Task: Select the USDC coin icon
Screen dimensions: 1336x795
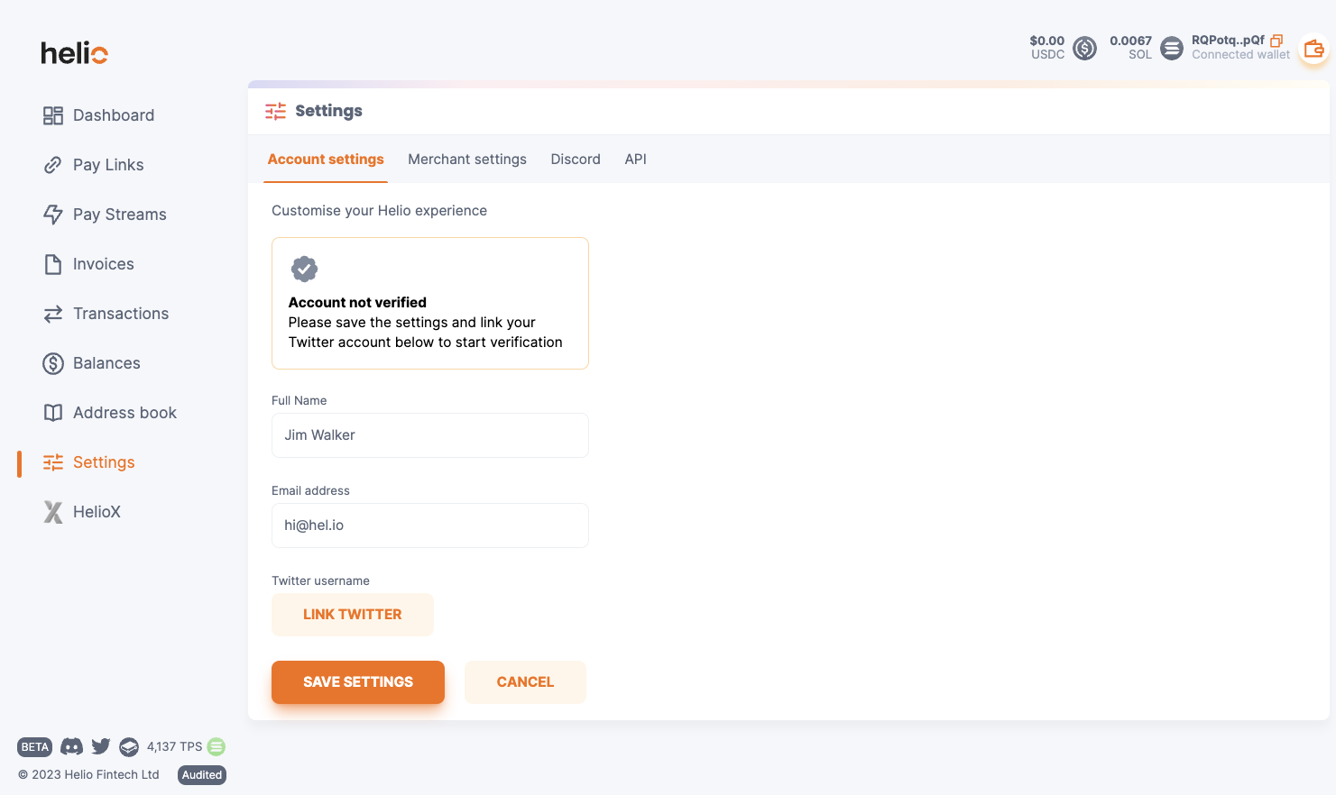Action: tap(1085, 48)
